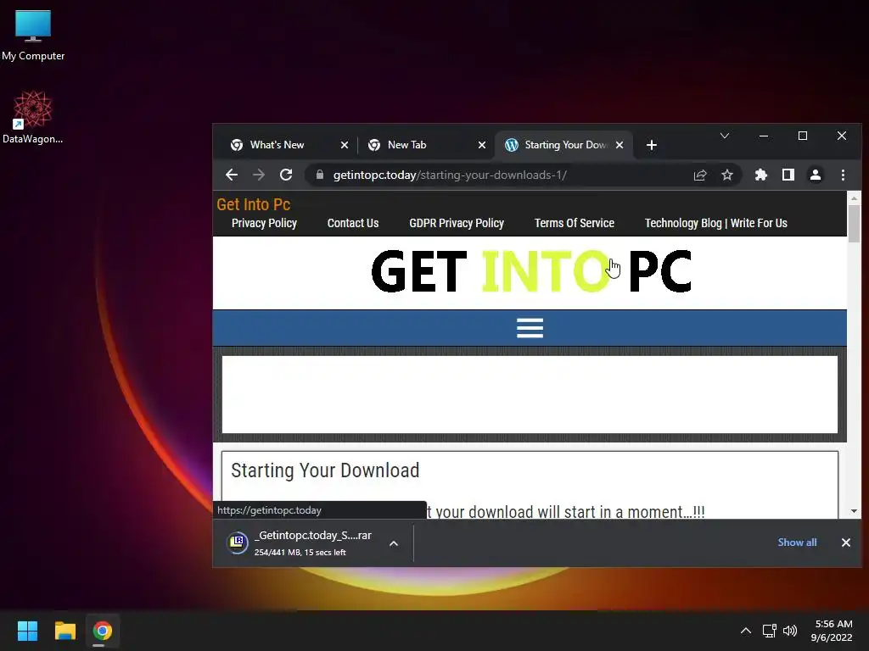Image resolution: width=869 pixels, height=651 pixels.
Task: Click the volume speaker tray icon
Action: [790, 631]
